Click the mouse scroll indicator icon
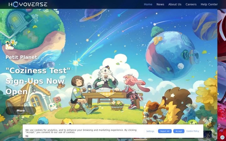Screen dimensions: 226x141 pos(219,125)
